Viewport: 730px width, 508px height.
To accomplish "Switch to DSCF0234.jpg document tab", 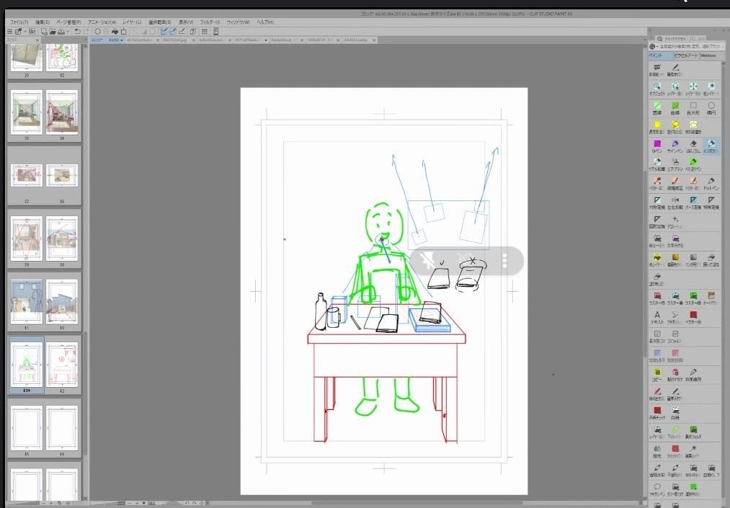I will coord(174,40).
